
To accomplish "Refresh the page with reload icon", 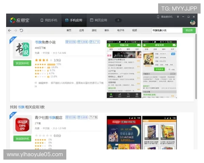I will 21,31.
